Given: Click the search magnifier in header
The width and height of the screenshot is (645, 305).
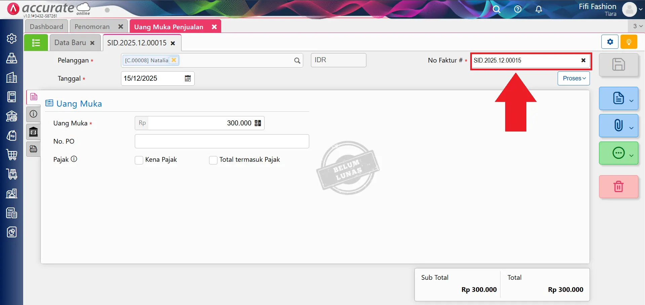Looking at the screenshot, I should [x=496, y=9].
